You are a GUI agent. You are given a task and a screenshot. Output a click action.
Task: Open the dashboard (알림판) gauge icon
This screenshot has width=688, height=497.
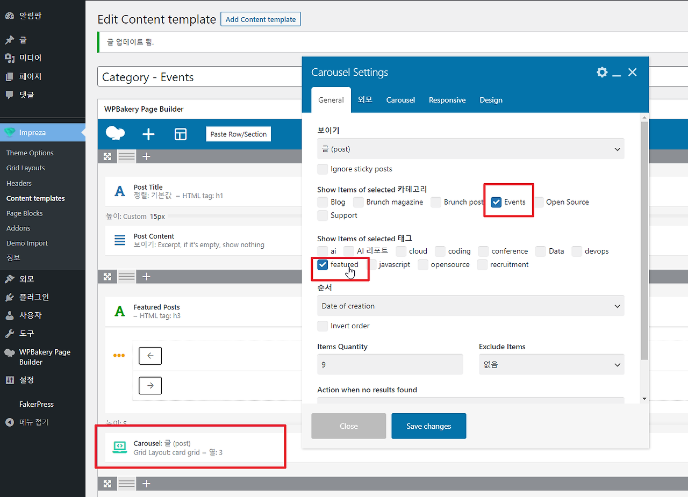click(x=10, y=16)
